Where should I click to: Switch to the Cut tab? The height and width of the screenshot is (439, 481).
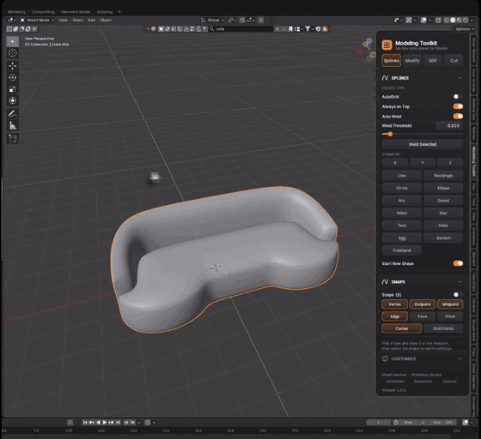click(454, 61)
